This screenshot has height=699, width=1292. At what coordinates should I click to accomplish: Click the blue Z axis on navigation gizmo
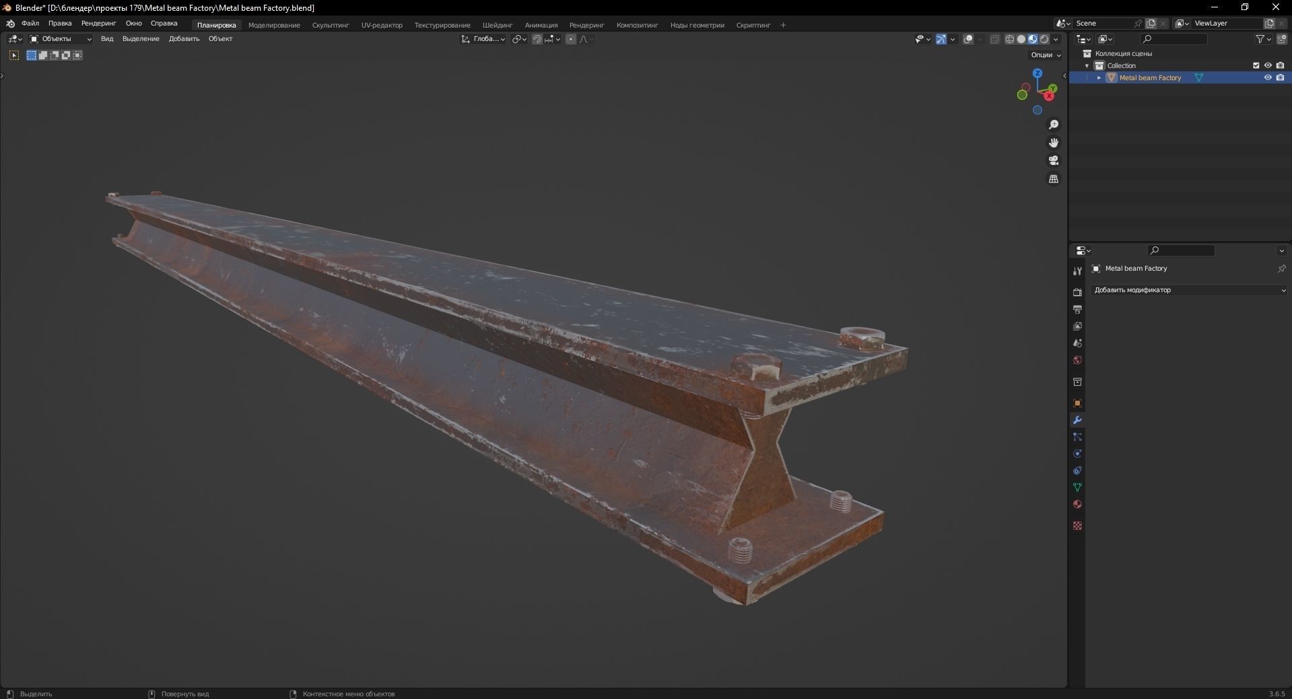tap(1038, 73)
